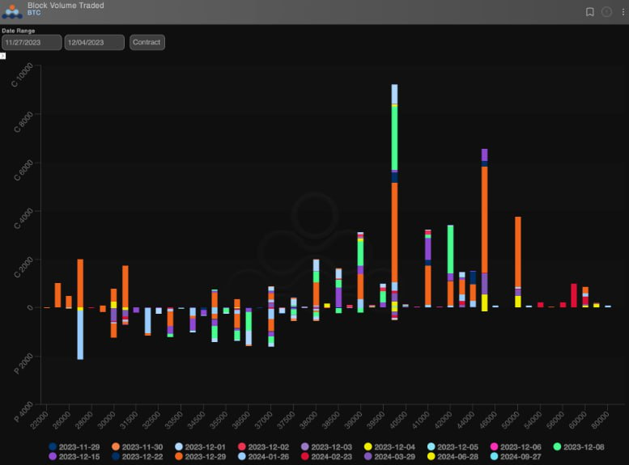Click the orange bar at strike 50000
This screenshot has width=629, height=465.
point(518,251)
